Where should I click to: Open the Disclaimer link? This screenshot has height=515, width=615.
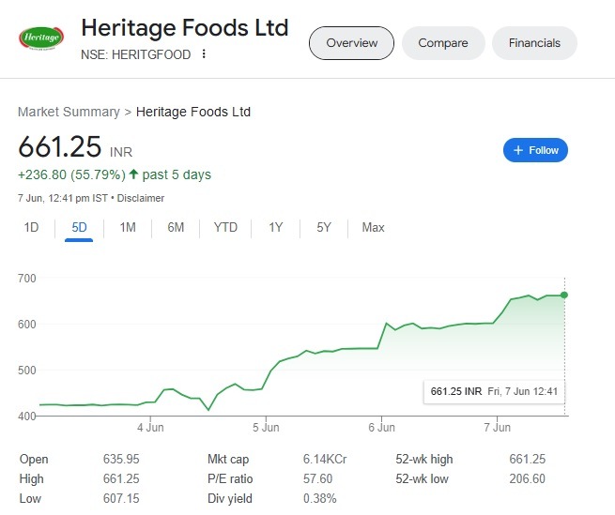click(x=141, y=198)
